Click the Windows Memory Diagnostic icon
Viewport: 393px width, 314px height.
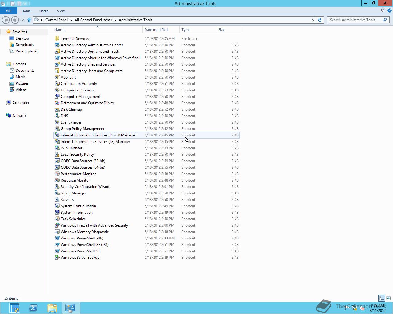click(57, 232)
